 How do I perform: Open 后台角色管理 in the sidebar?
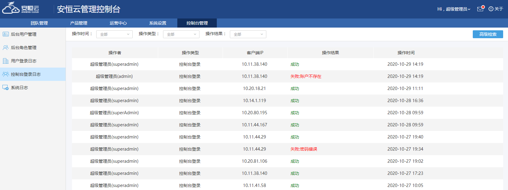pyautogui.click(x=33, y=48)
